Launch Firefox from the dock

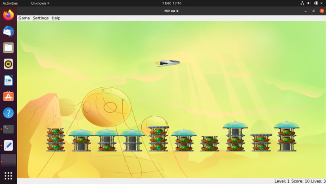pyautogui.click(x=8, y=15)
